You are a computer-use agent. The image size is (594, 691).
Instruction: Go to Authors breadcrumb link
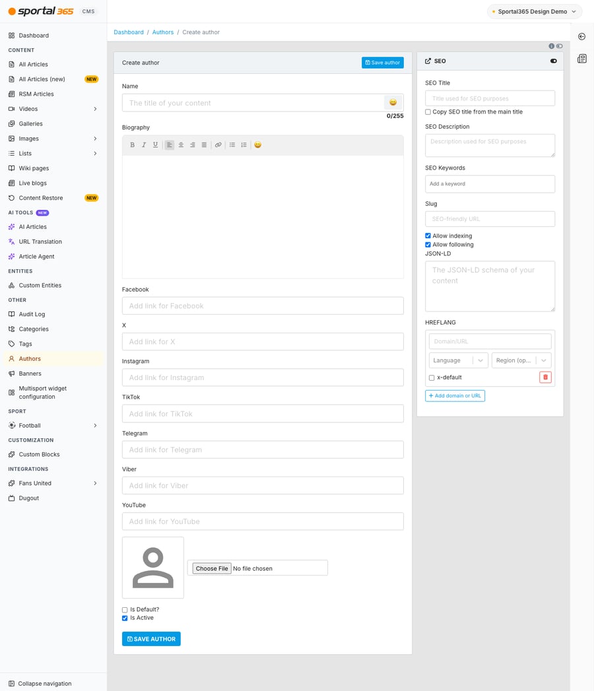coord(163,32)
